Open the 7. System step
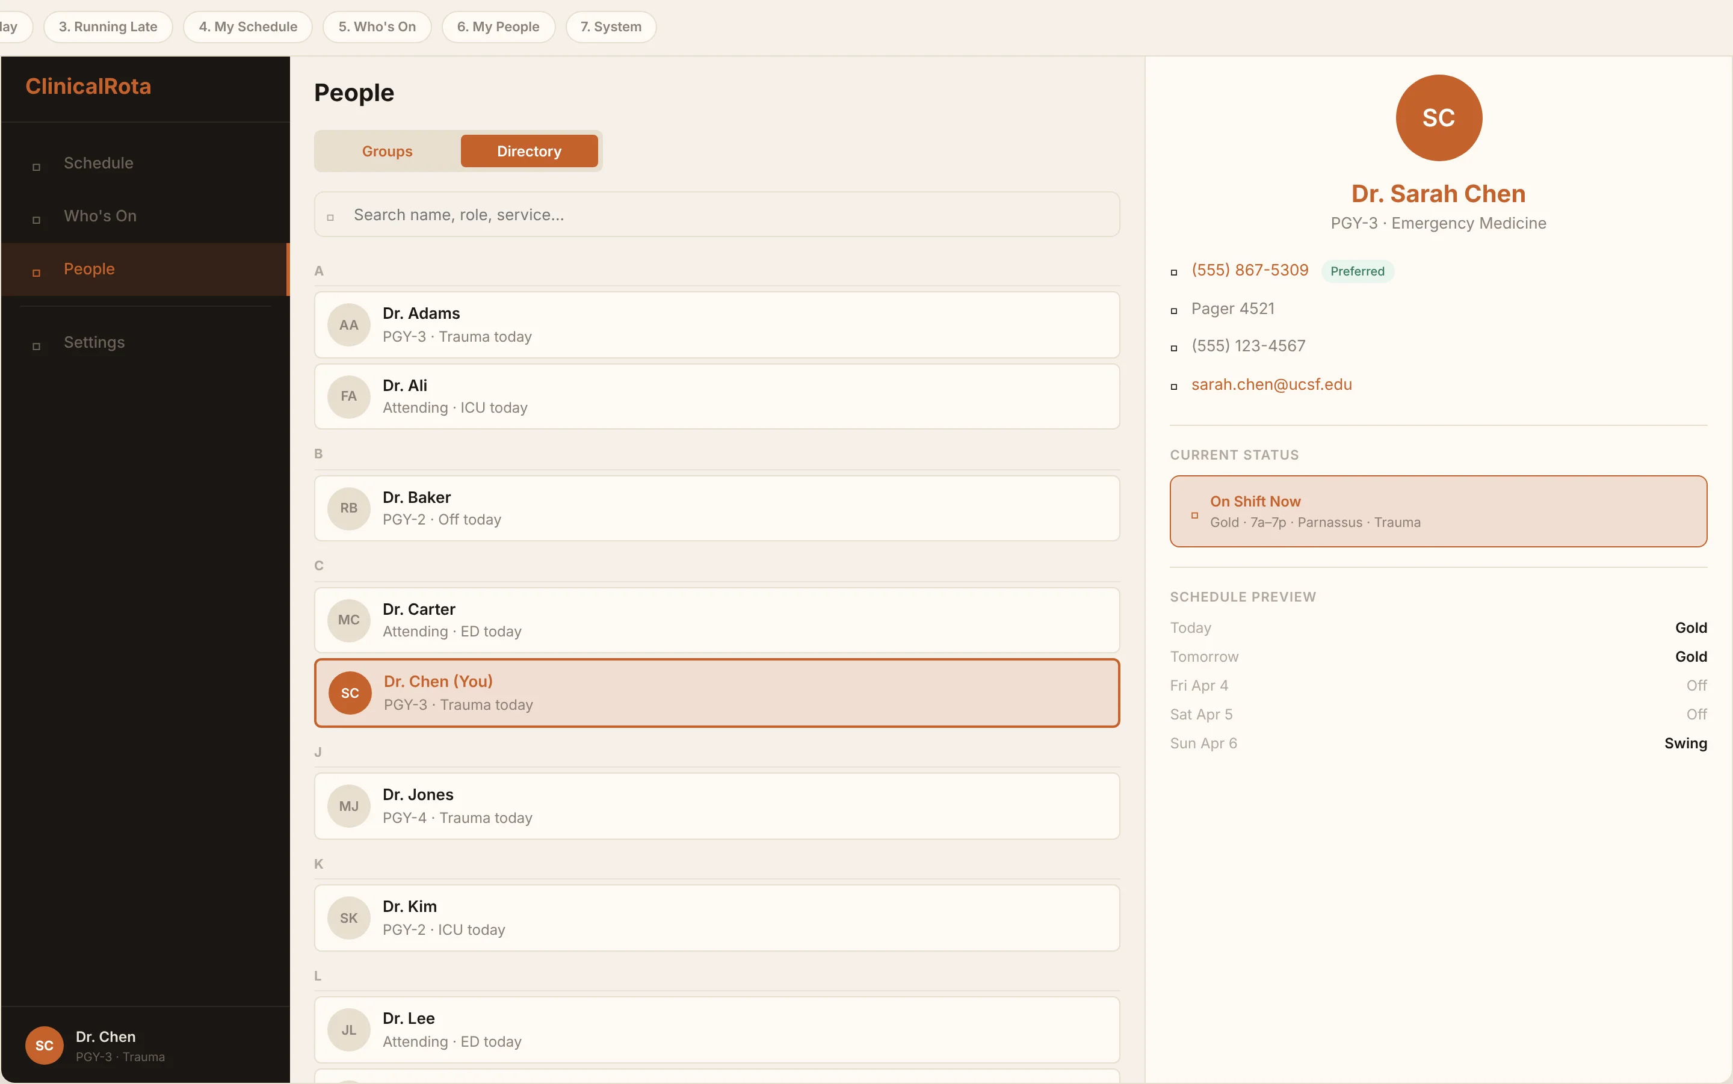Image resolution: width=1733 pixels, height=1084 pixels. point(610,26)
